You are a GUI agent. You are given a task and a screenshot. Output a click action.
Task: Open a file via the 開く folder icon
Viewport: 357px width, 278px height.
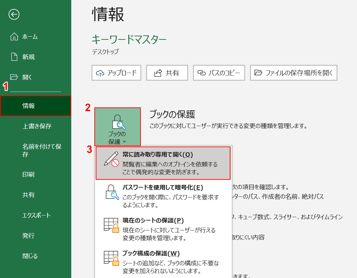click(15, 77)
